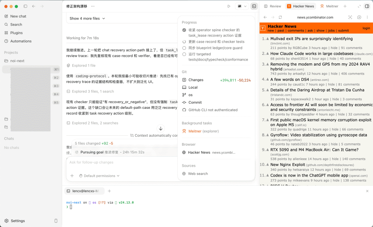Click the Hacker News Y logo
The image size is (373, 227).
click(x=263, y=28)
